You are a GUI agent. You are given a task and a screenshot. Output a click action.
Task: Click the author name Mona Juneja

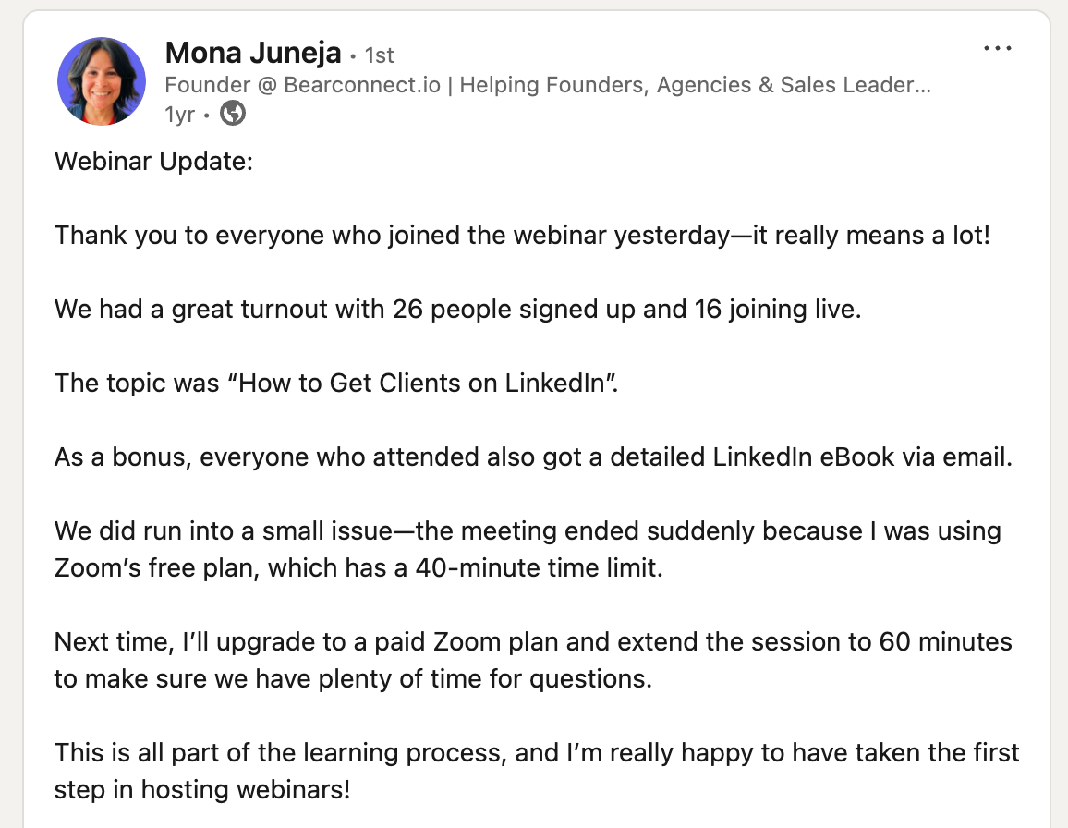(252, 54)
